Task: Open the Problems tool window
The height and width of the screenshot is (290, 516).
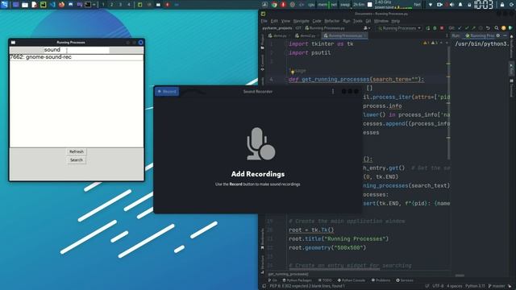Action: pos(381,280)
